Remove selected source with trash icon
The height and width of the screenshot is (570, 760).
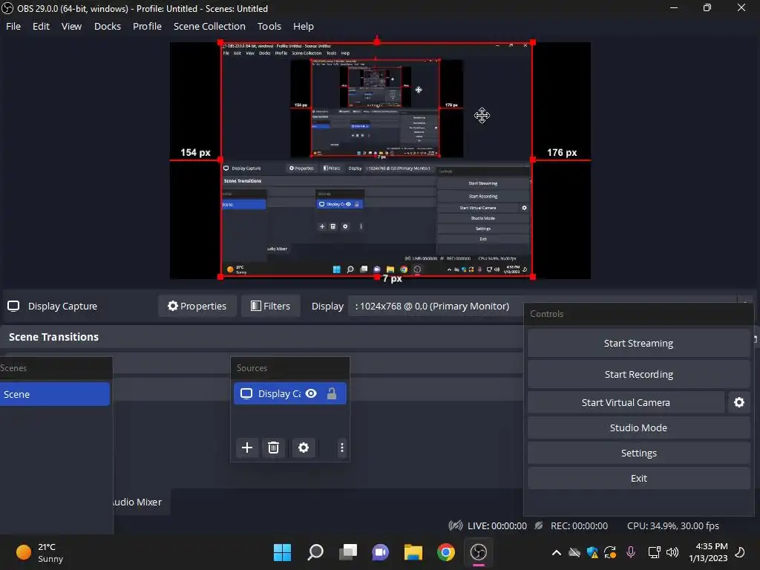pos(273,448)
